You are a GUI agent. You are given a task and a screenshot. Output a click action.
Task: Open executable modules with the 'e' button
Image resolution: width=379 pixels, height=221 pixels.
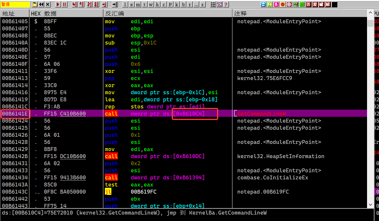131,4
